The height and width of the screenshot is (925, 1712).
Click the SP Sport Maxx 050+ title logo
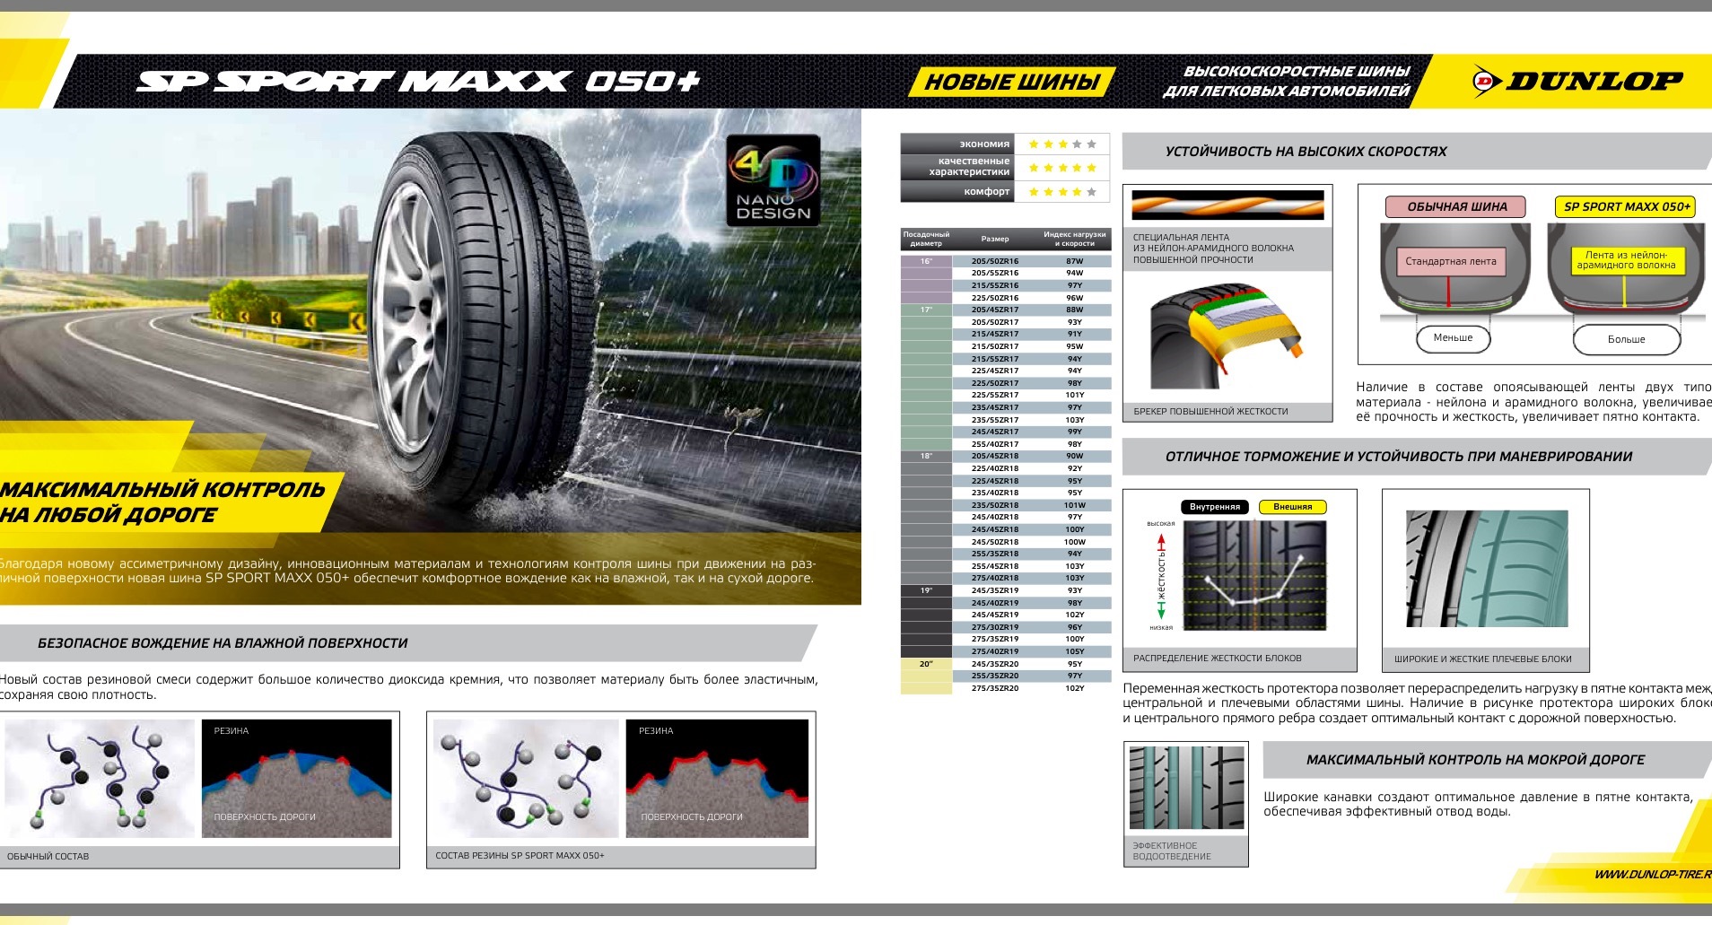click(x=418, y=82)
